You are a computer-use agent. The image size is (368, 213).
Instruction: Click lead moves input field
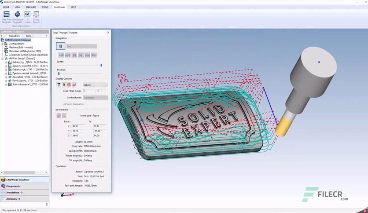point(89,91)
